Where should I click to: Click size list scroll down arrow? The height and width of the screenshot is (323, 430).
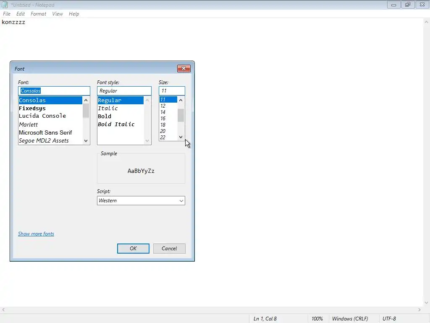(x=181, y=137)
